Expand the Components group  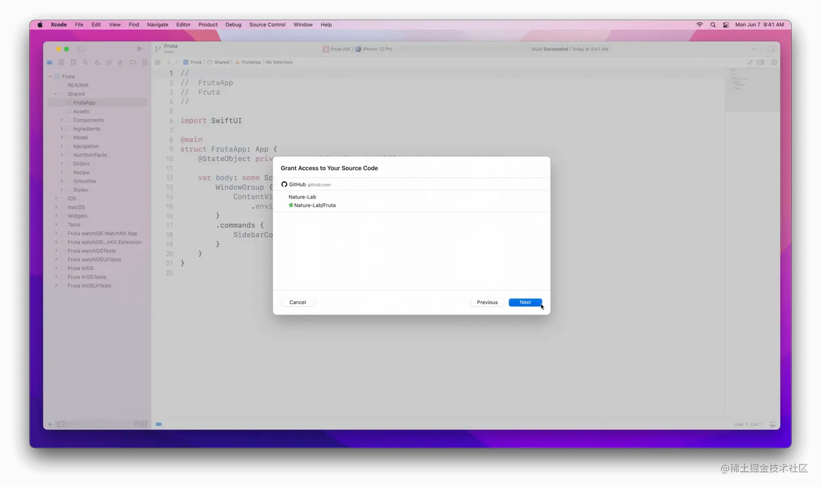[x=61, y=120]
